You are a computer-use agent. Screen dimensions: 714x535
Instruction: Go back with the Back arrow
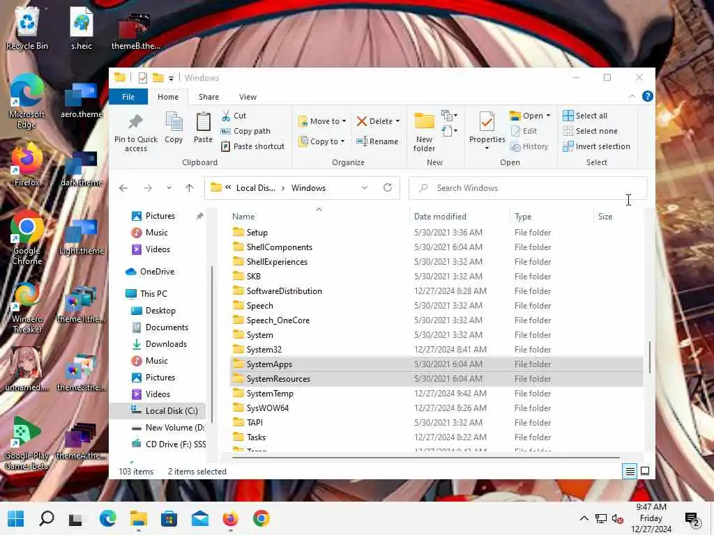pos(123,188)
